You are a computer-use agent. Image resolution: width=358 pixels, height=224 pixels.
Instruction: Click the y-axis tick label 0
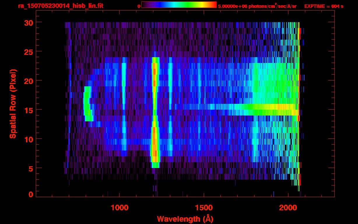(30, 194)
